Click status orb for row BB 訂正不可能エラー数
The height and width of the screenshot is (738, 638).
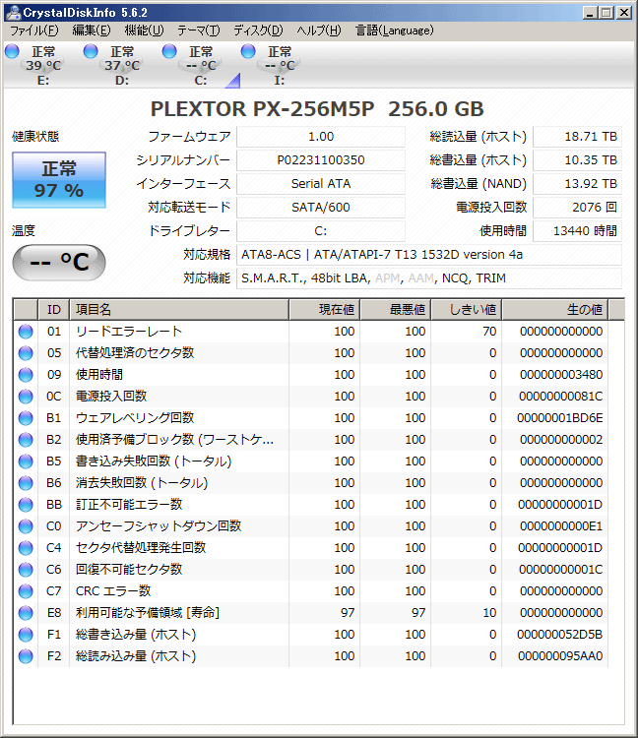coord(26,505)
